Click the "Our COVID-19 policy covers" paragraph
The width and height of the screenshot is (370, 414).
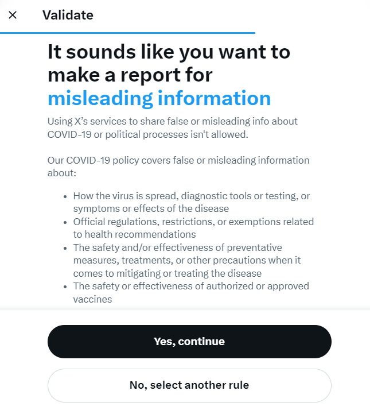[178, 166]
